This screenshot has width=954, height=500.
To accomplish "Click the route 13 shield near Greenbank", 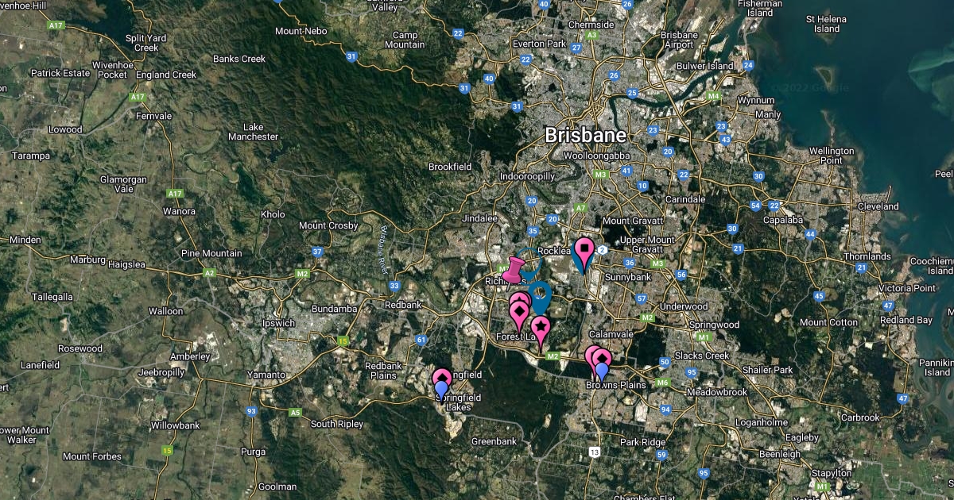I will tap(595, 452).
